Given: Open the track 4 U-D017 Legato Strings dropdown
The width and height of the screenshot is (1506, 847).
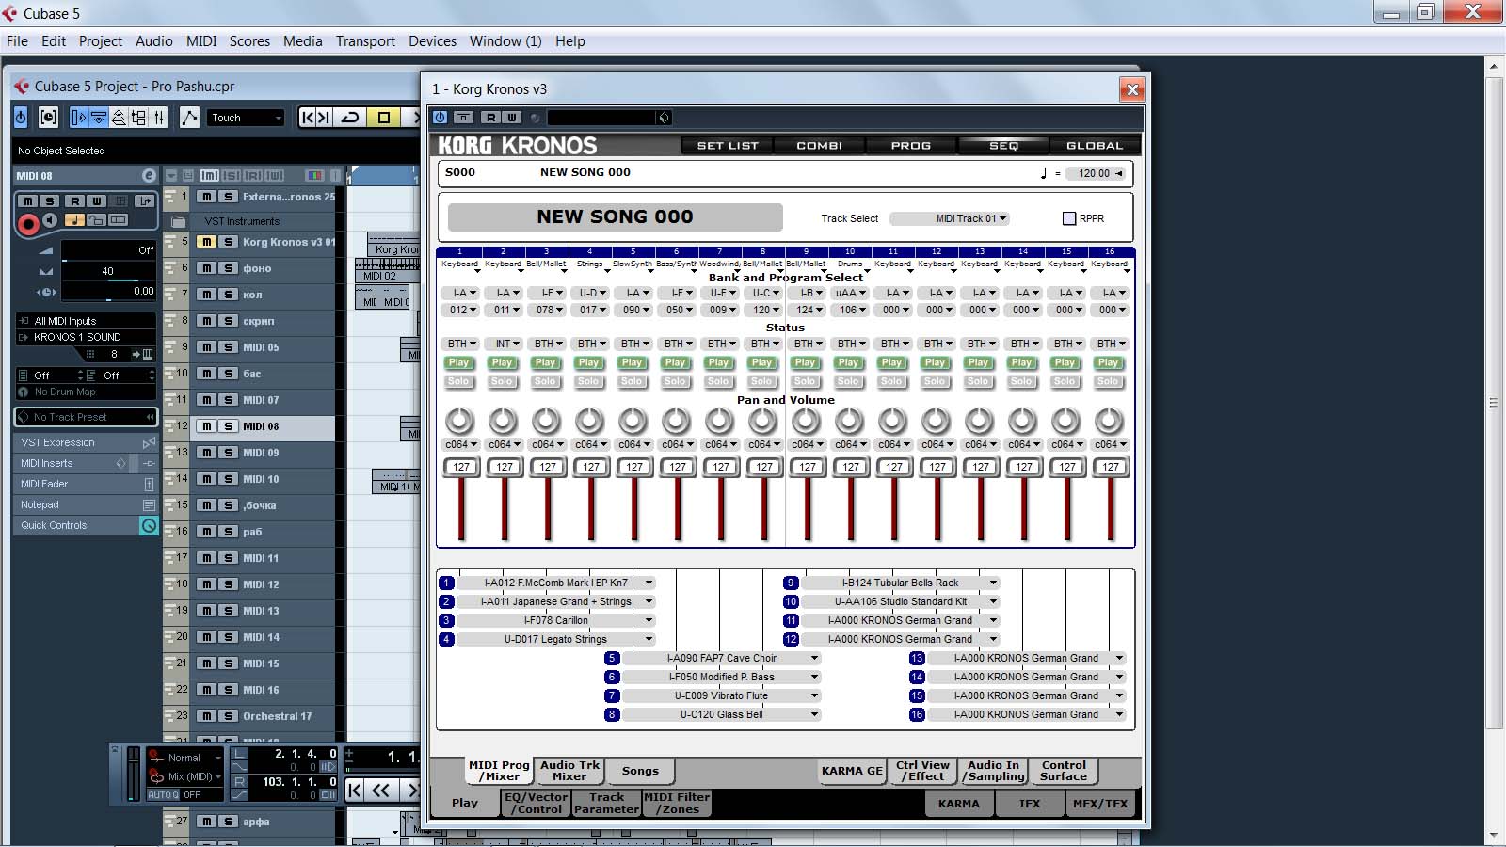Looking at the screenshot, I should (x=555, y=639).
